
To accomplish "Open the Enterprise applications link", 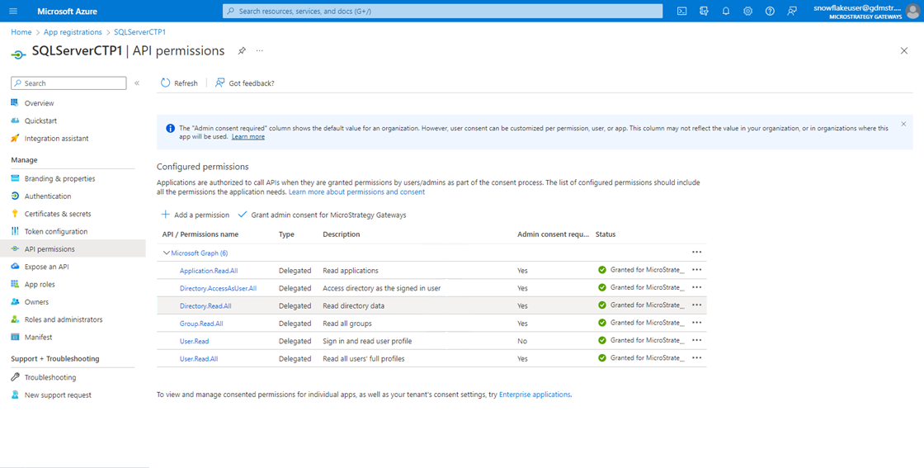I will pyautogui.click(x=535, y=395).
